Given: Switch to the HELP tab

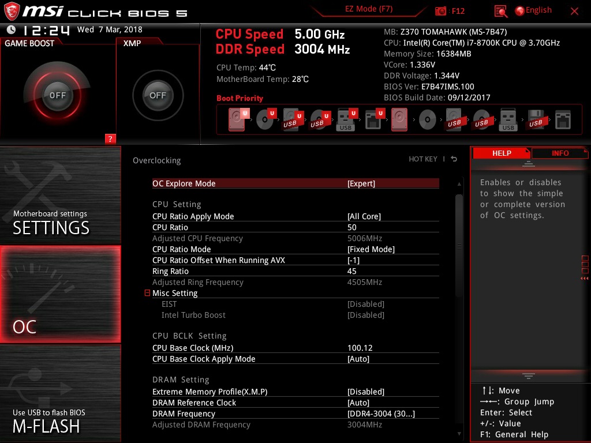Looking at the screenshot, I should point(502,153).
